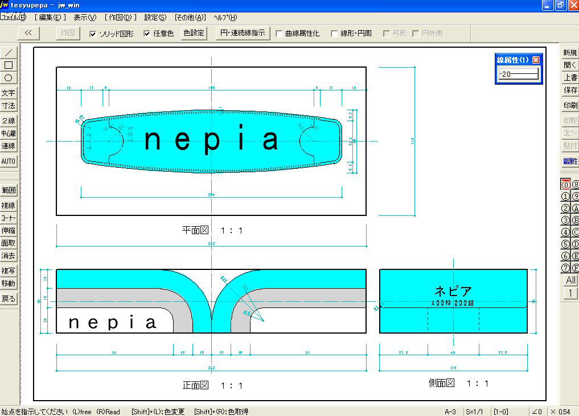This screenshot has width=579, height=416.
Task: Click 開く to open a file
Action: click(570, 65)
